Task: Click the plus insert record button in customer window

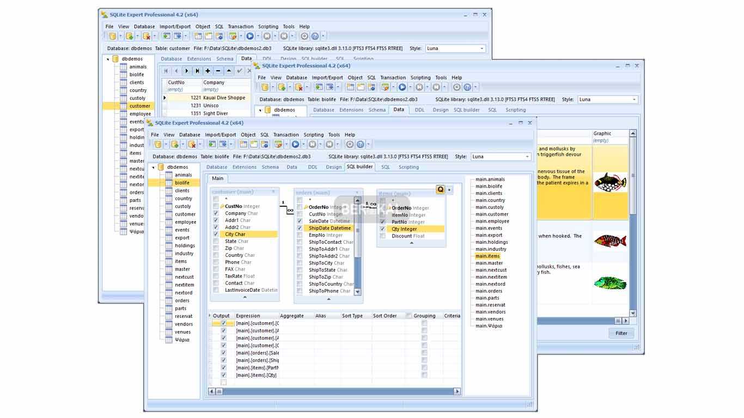Action: [x=208, y=71]
